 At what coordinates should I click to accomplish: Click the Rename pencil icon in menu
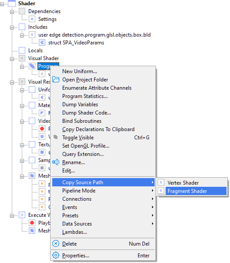(56, 162)
